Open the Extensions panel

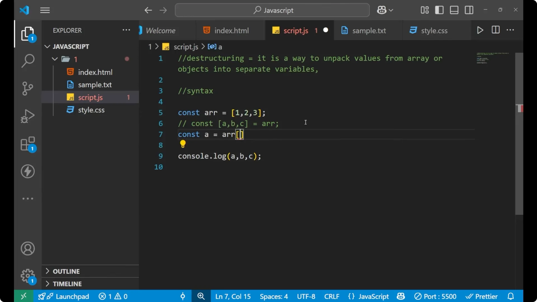click(x=27, y=144)
